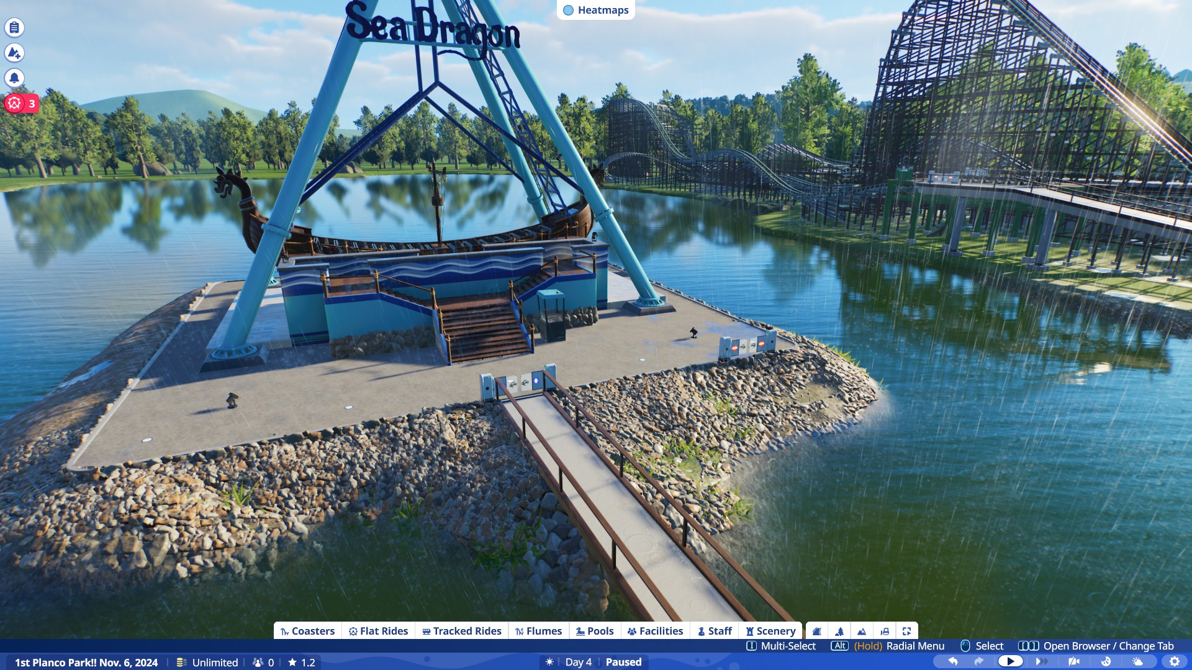Toggle the time of day moon icon
The height and width of the screenshot is (670, 1192).
tap(1106, 661)
